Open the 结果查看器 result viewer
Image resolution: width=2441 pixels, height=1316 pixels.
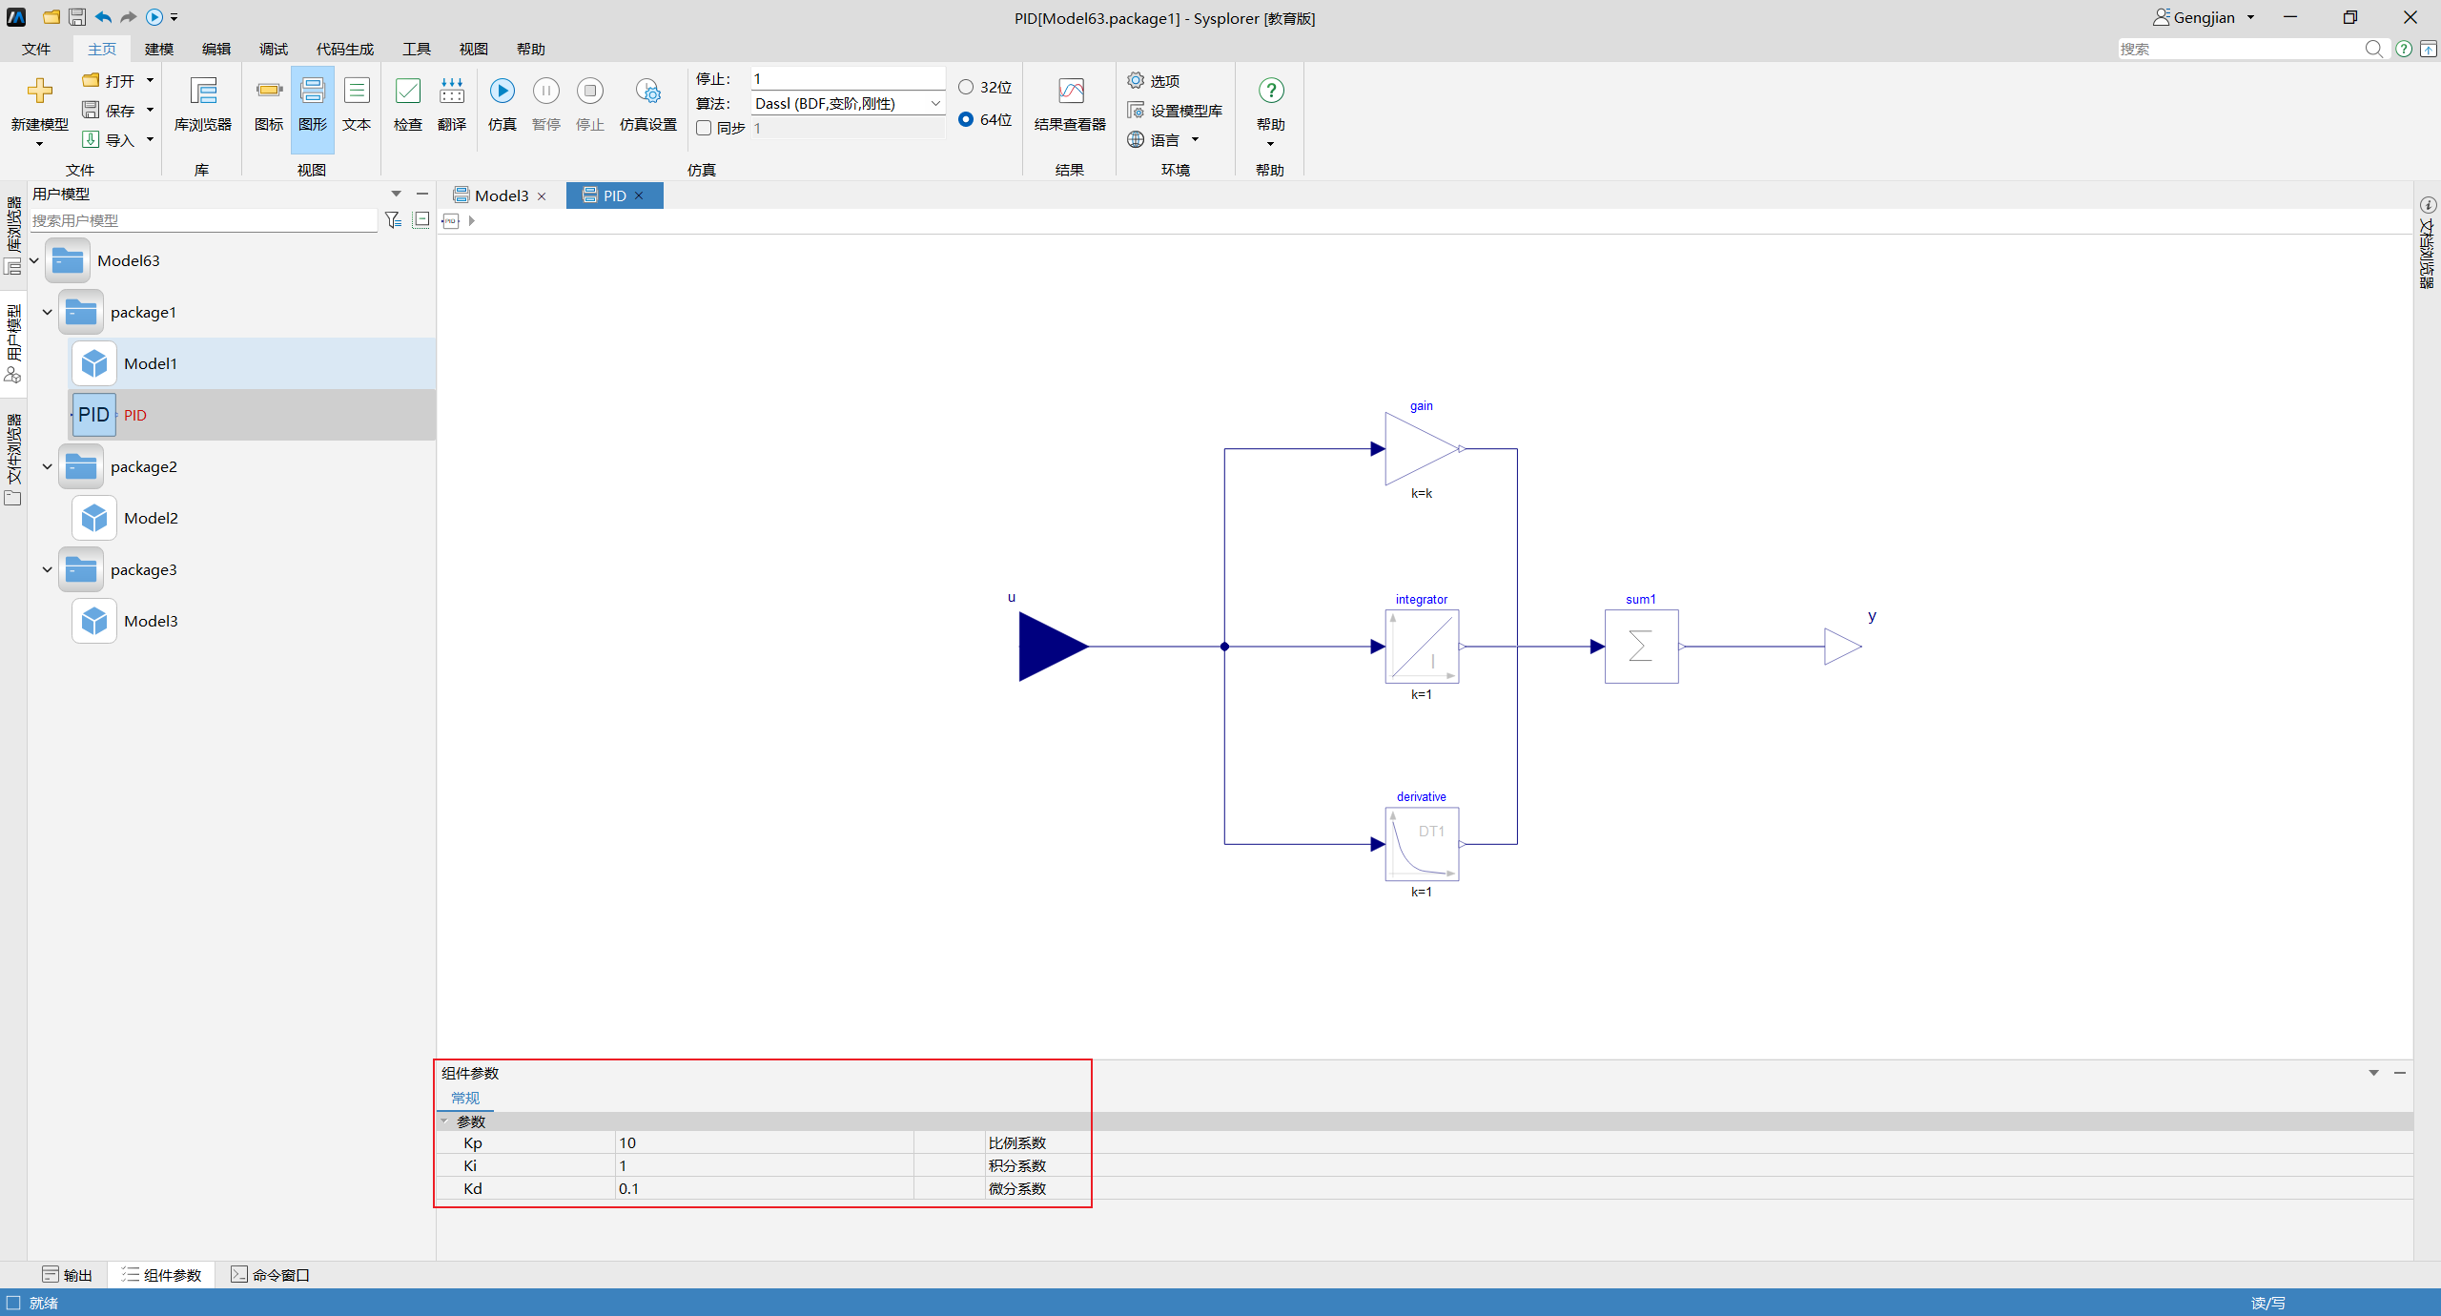click(1071, 92)
